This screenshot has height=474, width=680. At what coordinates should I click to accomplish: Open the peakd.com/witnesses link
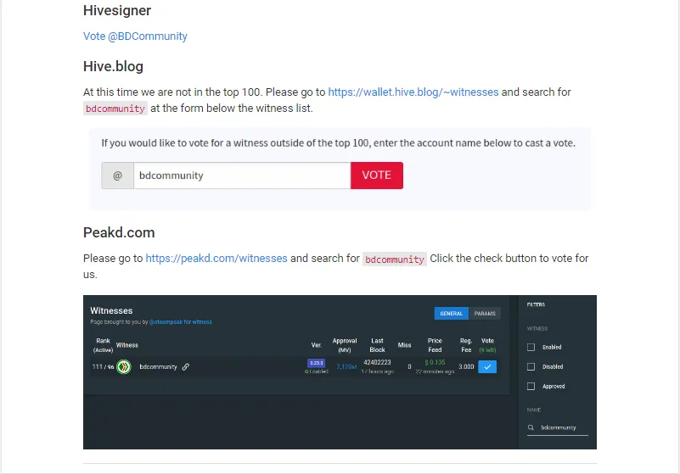(x=216, y=259)
